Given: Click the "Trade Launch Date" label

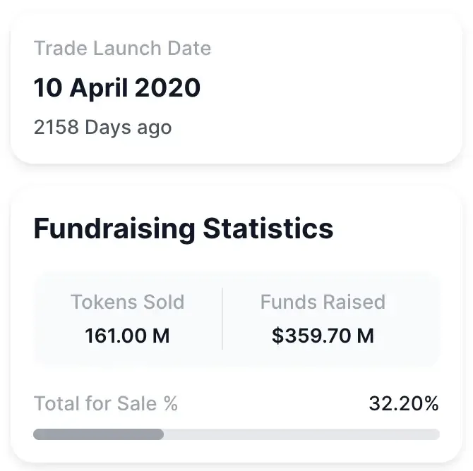Looking at the screenshot, I should click(122, 49).
